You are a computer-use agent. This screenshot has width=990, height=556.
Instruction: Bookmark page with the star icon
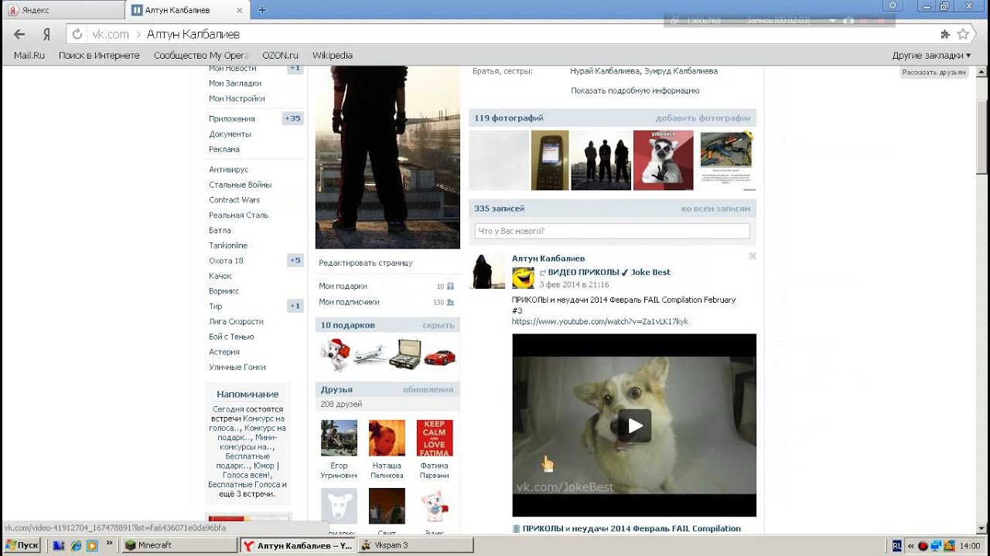963,34
